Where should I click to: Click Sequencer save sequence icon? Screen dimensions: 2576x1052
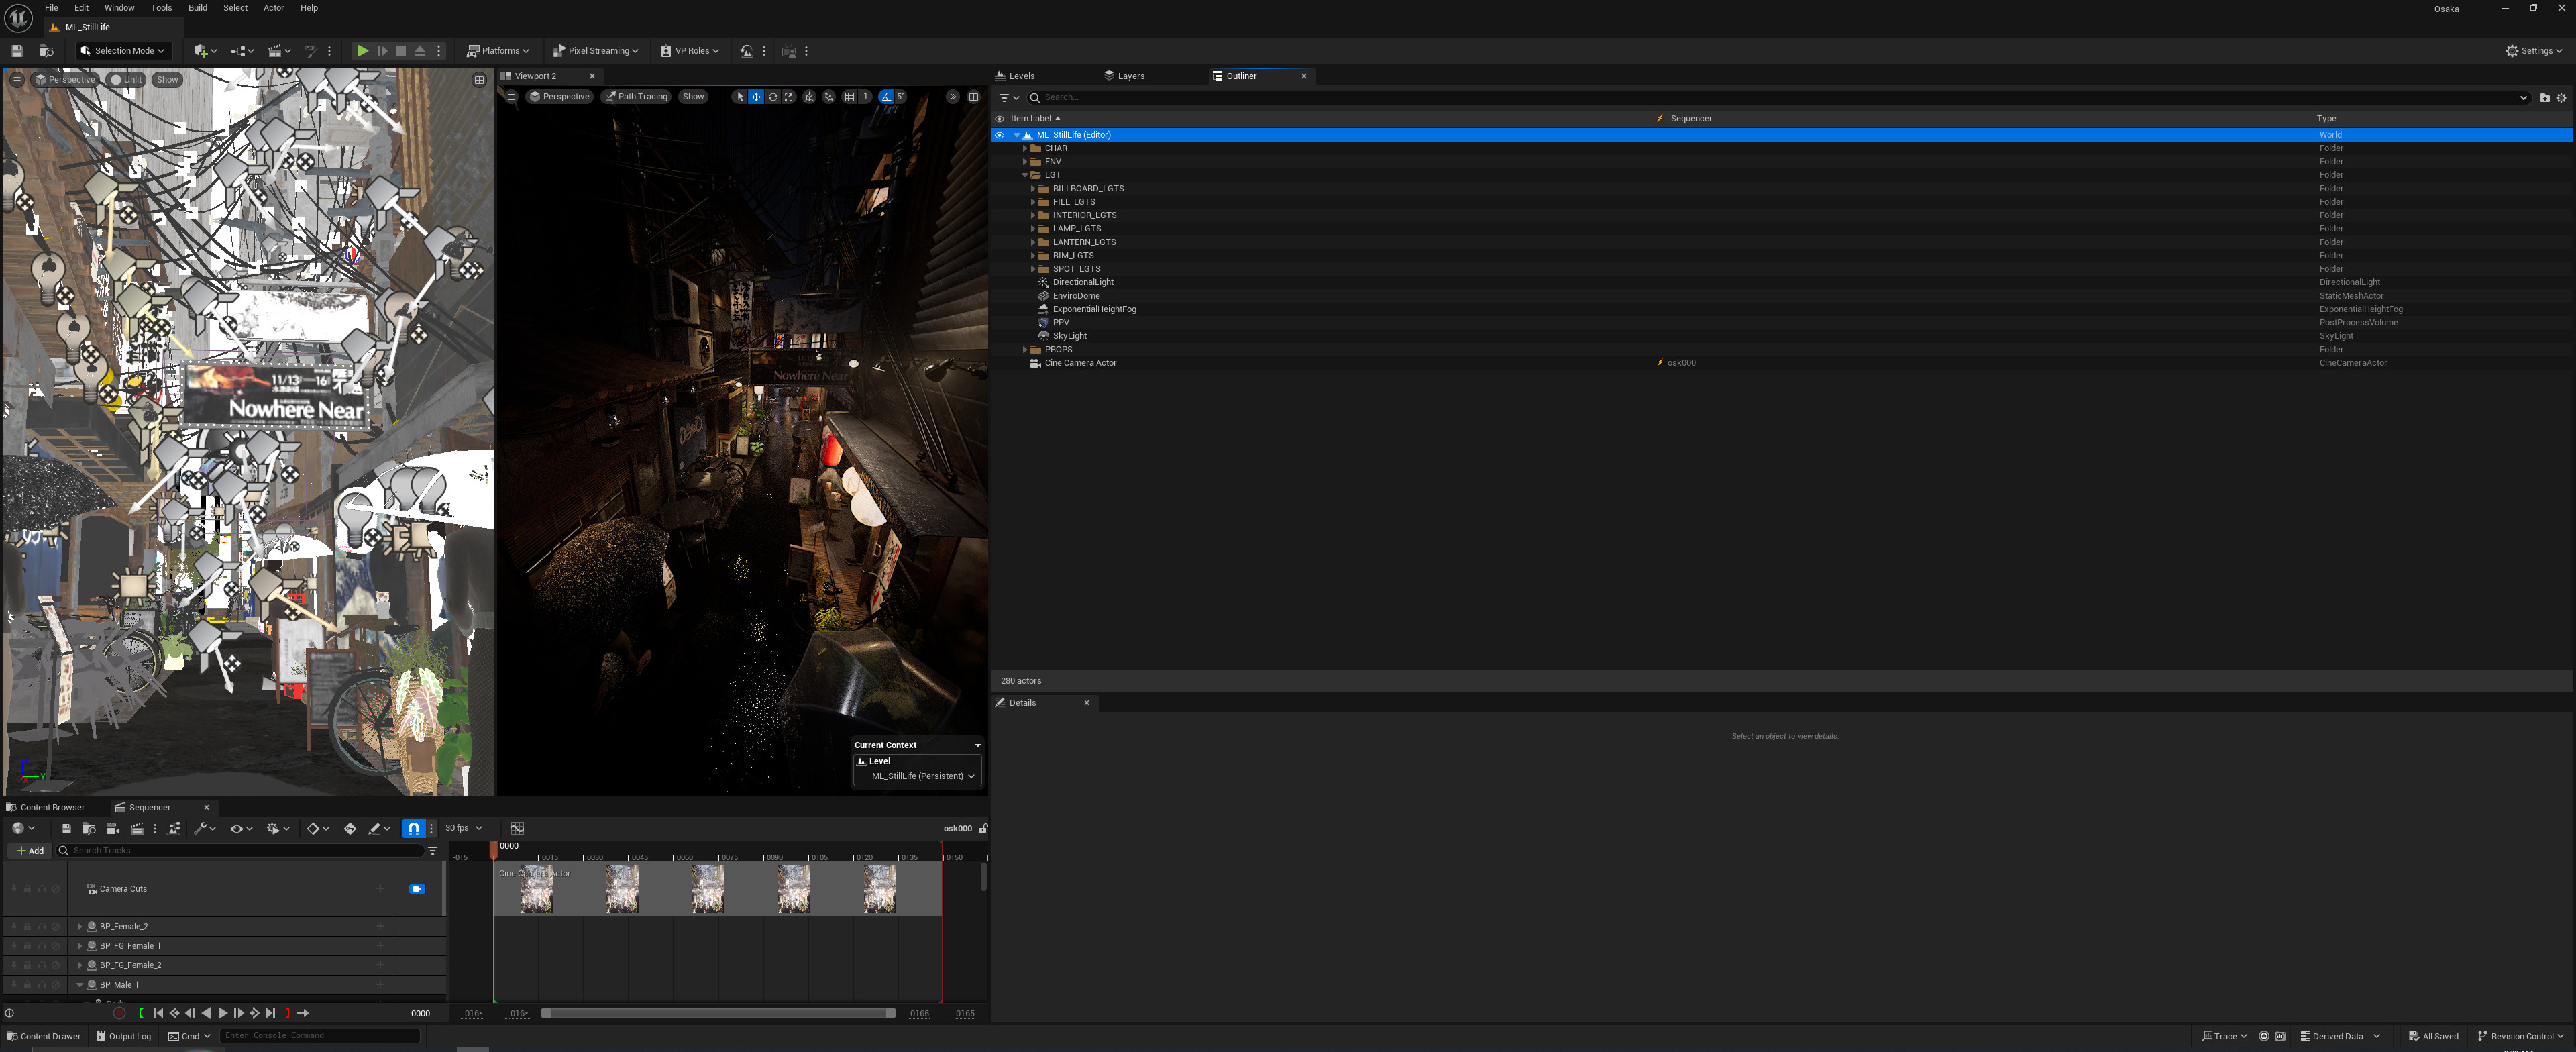[x=66, y=828]
